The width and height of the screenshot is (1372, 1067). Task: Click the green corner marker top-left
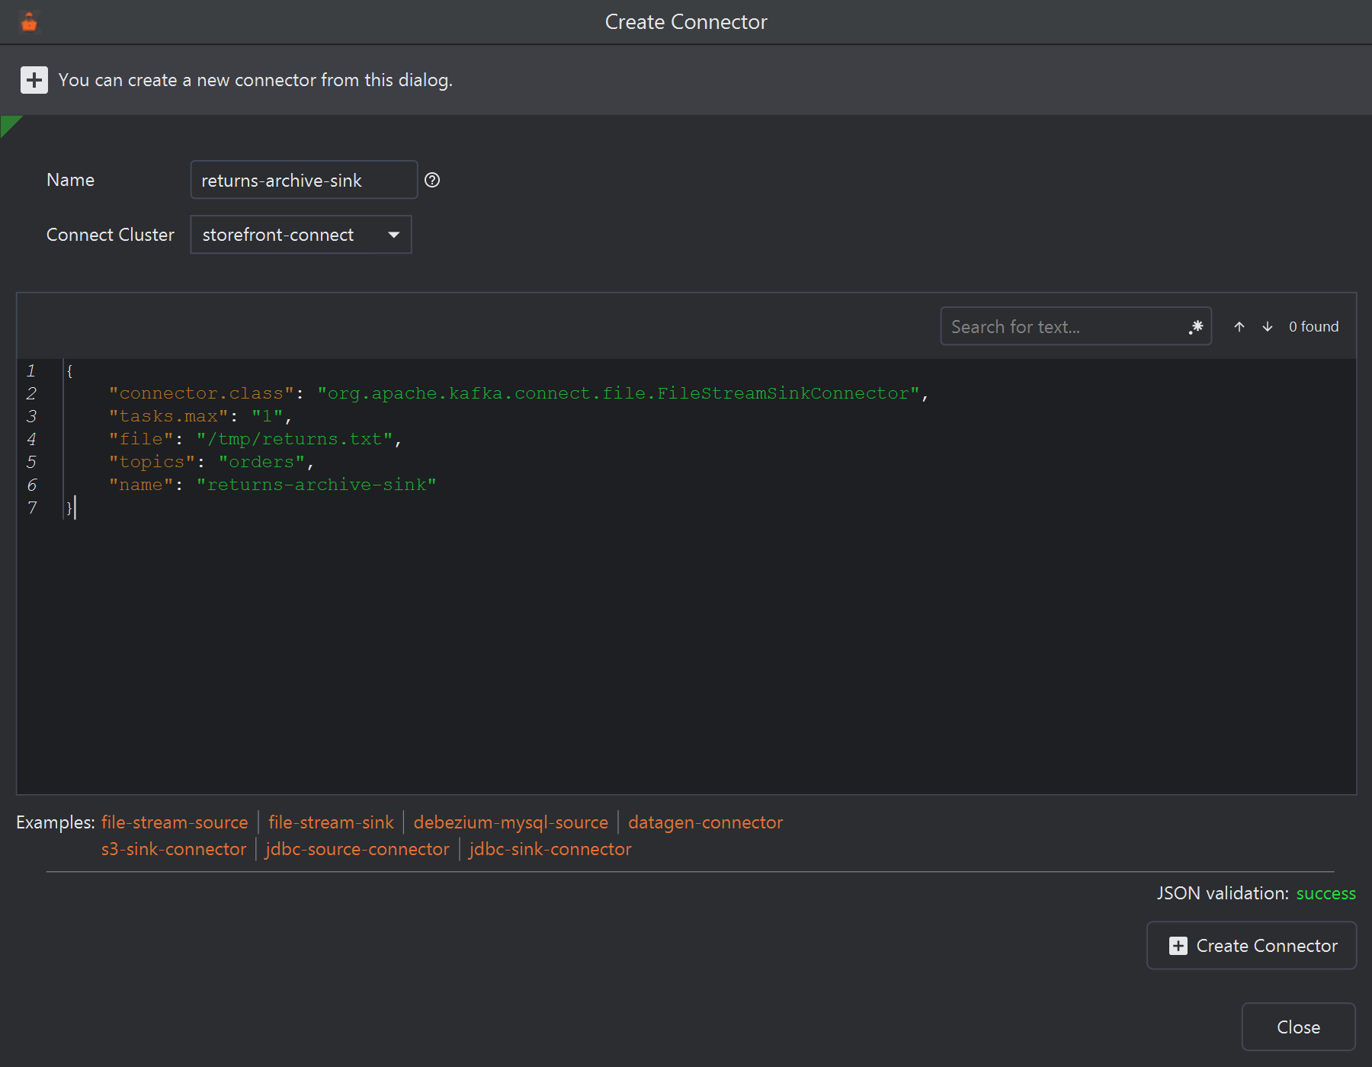pos(9,124)
